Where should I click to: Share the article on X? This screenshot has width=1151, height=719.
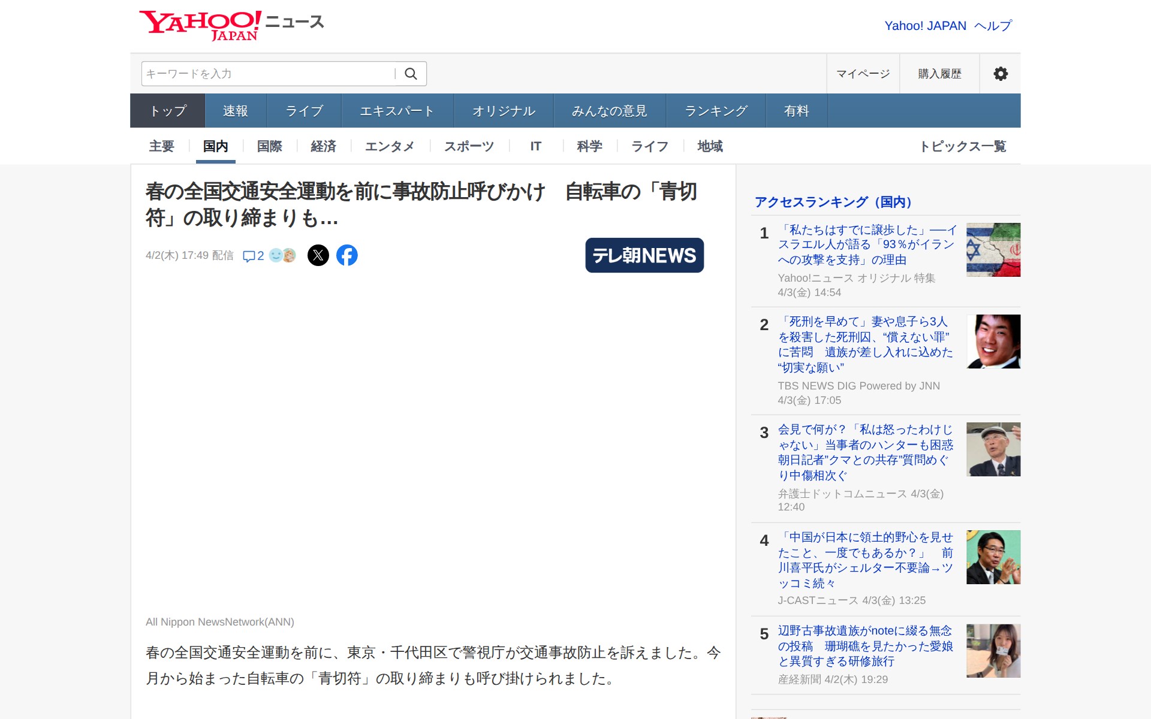click(x=319, y=255)
